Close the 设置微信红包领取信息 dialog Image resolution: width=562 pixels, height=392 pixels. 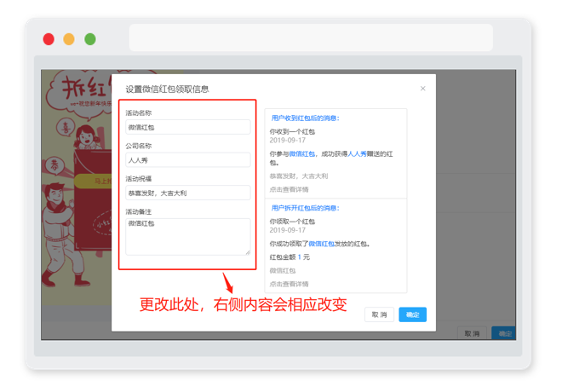click(422, 89)
